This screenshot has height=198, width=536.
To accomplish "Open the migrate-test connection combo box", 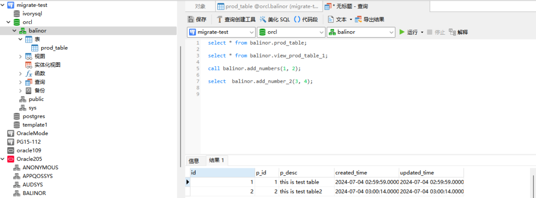I will tap(221, 32).
